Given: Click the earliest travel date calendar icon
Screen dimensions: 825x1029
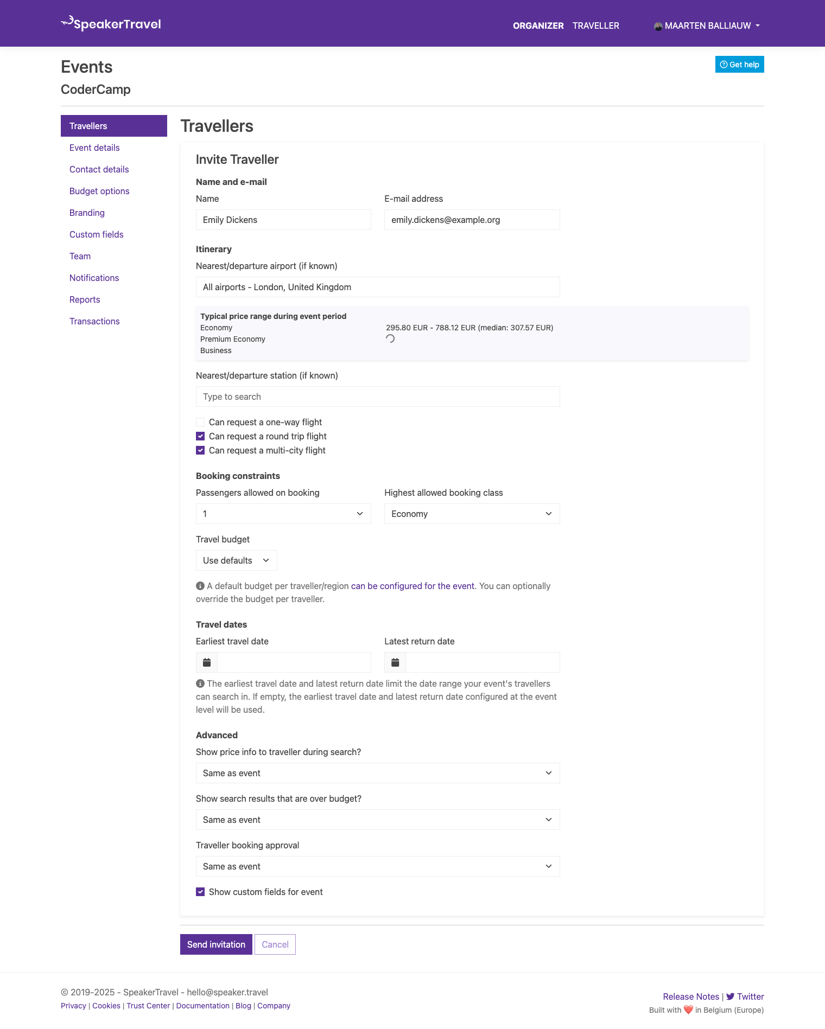Looking at the screenshot, I should tap(207, 662).
